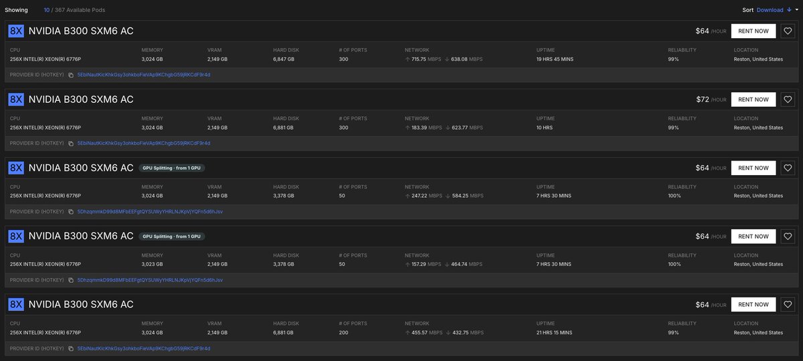Click the "367 Available Pods" text

tap(80, 10)
